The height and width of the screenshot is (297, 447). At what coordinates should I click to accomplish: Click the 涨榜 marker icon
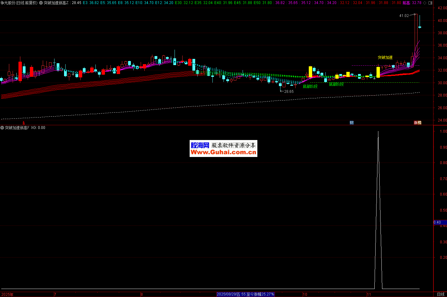[x=417, y=123]
